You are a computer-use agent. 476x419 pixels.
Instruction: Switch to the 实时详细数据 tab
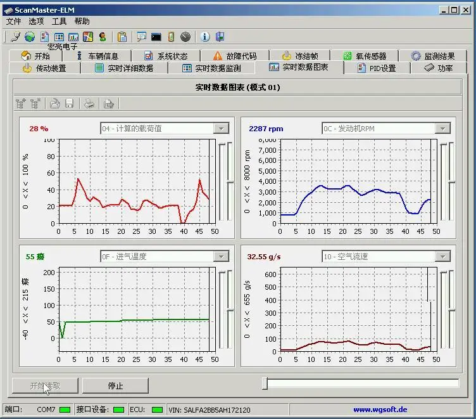[x=124, y=68]
